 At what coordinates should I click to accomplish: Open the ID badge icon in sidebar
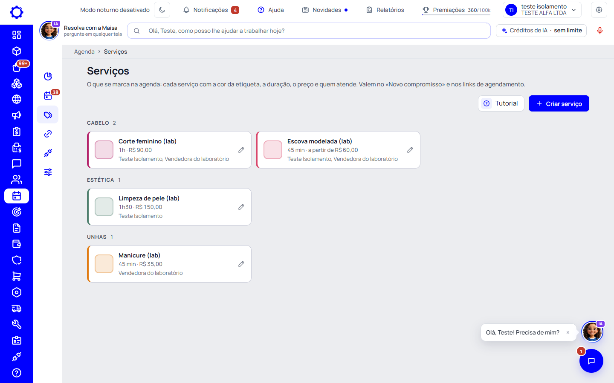(x=17, y=340)
